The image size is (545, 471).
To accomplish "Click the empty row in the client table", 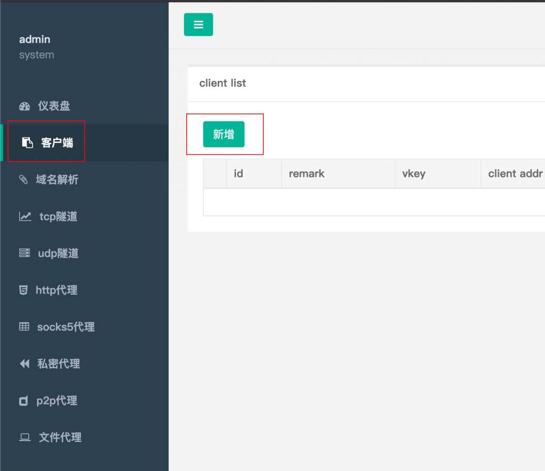I will (373, 202).
